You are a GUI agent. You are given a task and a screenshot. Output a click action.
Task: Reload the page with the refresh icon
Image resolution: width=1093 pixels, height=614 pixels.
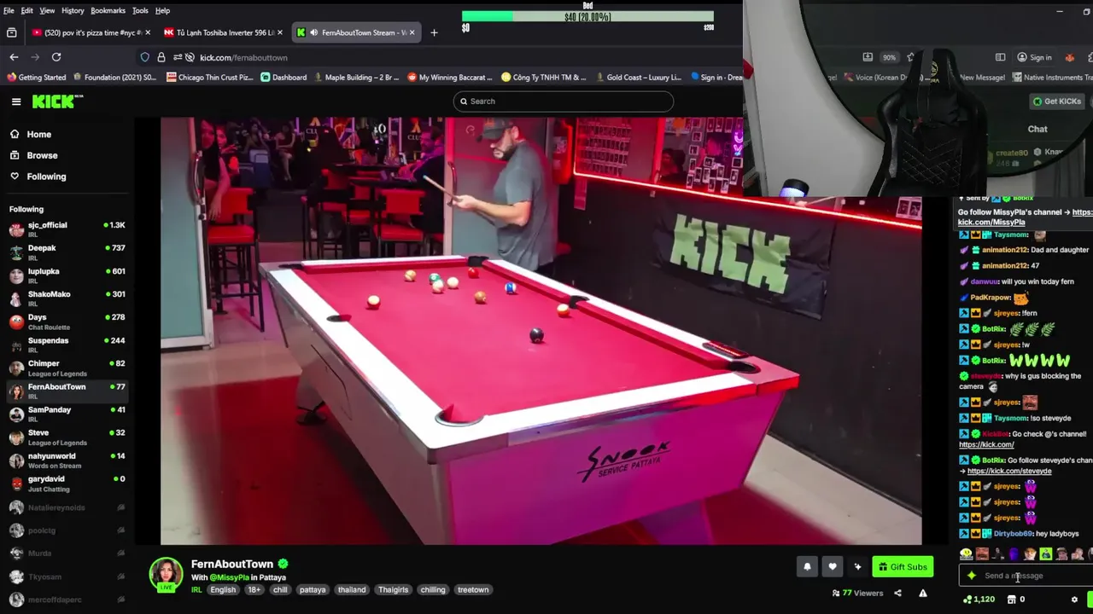click(x=56, y=57)
